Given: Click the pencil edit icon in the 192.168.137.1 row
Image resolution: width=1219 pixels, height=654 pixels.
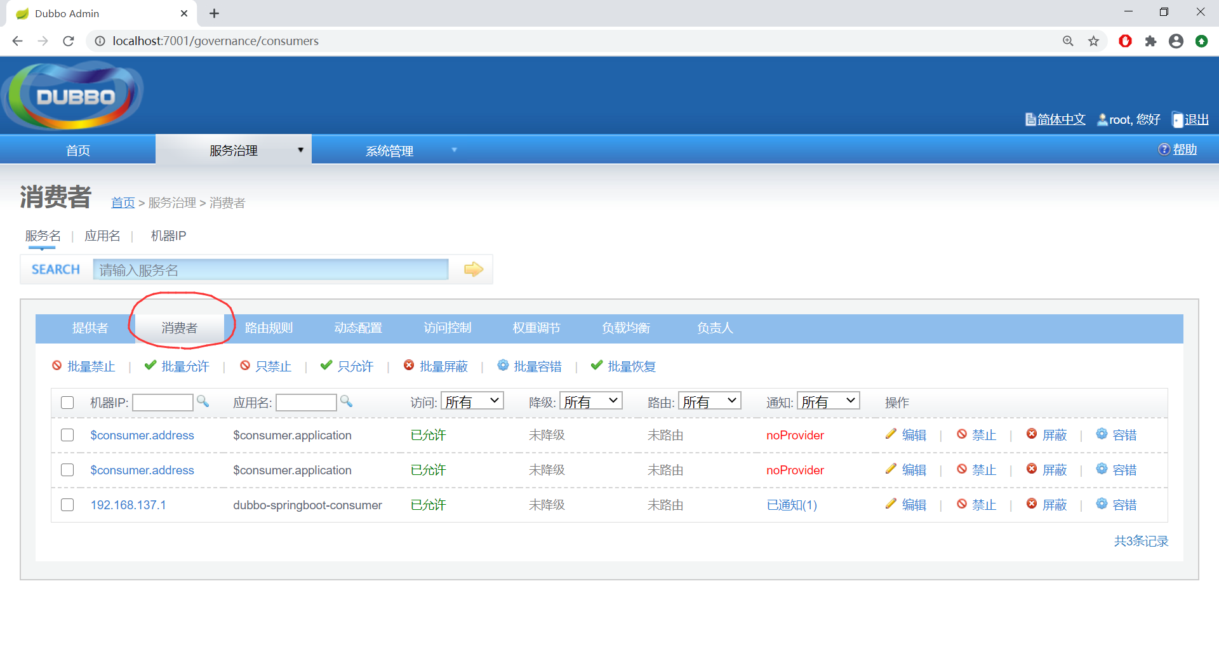Looking at the screenshot, I should point(891,504).
